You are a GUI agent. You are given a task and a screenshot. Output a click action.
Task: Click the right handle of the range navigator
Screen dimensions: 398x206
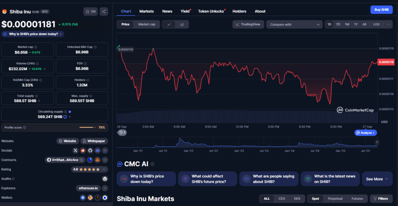(377, 142)
